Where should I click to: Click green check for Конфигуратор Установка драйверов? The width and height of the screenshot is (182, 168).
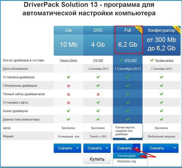pos(162,77)
